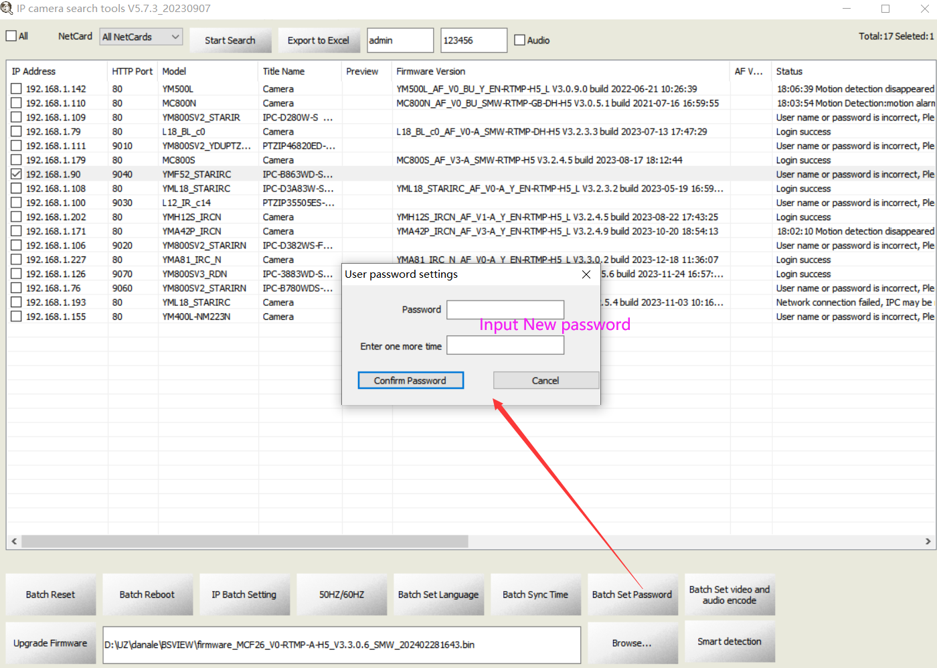Close the User password settings dialog

coord(586,274)
